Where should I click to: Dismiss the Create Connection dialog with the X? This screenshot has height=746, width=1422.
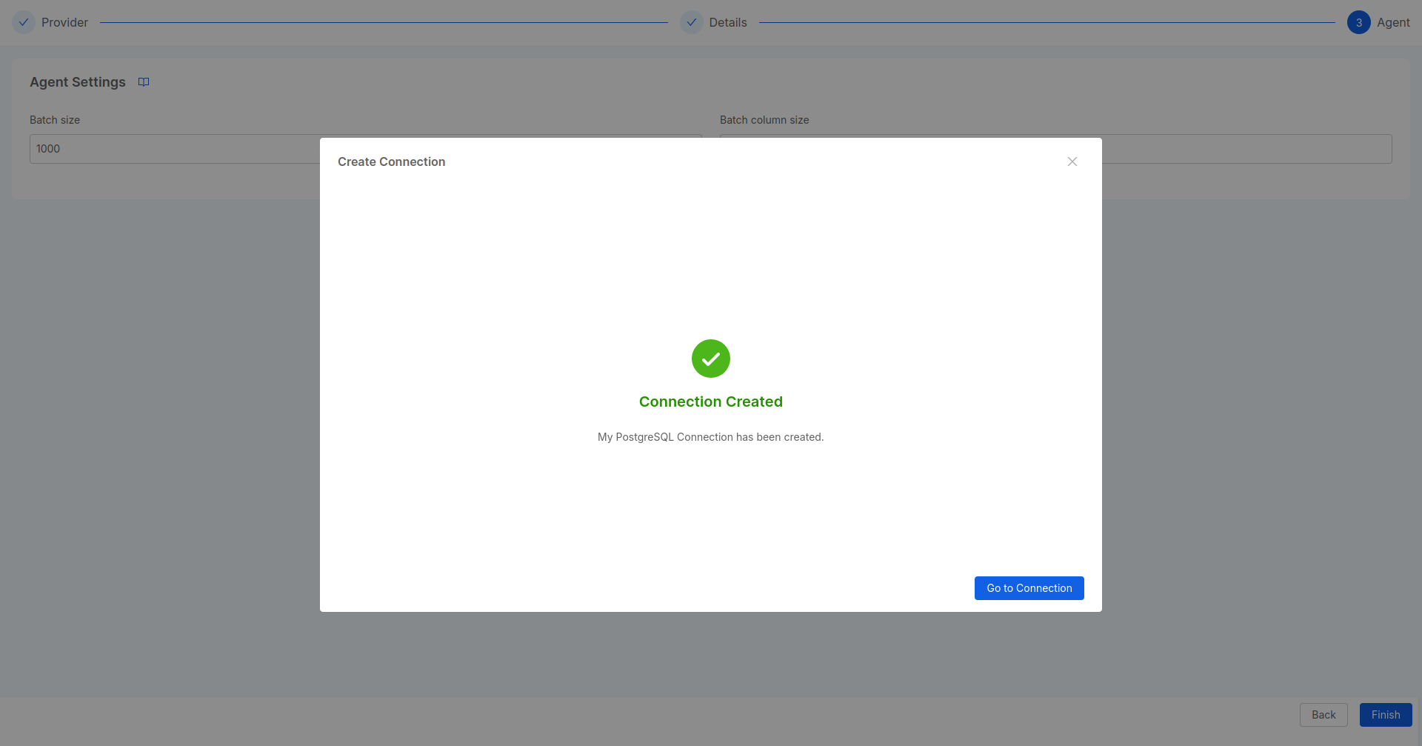(x=1072, y=161)
